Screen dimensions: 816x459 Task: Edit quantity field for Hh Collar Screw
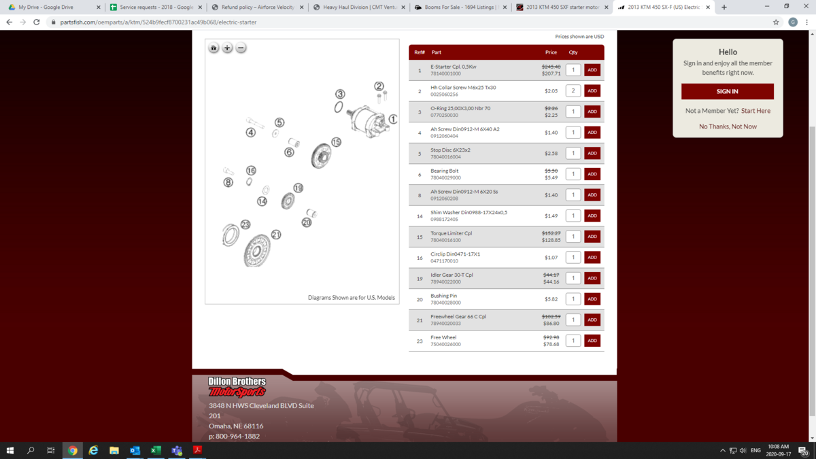click(573, 90)
